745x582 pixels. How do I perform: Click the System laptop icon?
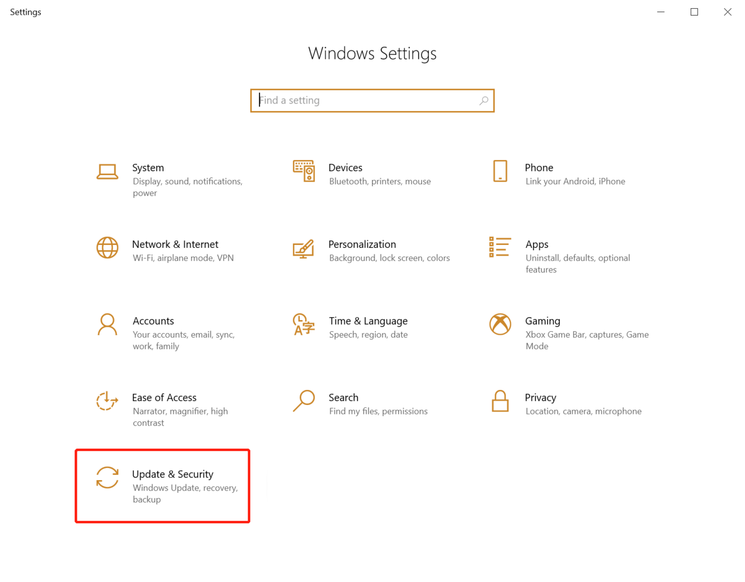(107, 172)
